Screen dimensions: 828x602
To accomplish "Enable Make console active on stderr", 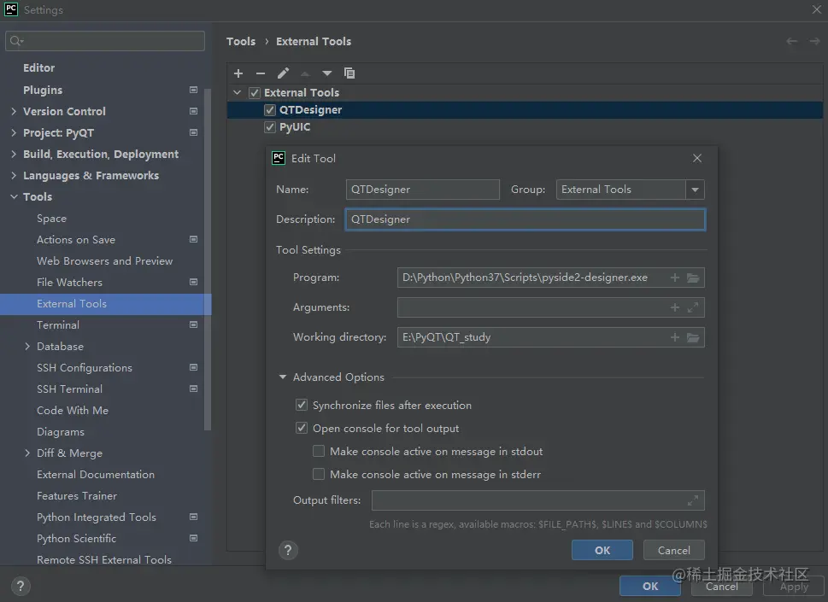I will 319,474.
